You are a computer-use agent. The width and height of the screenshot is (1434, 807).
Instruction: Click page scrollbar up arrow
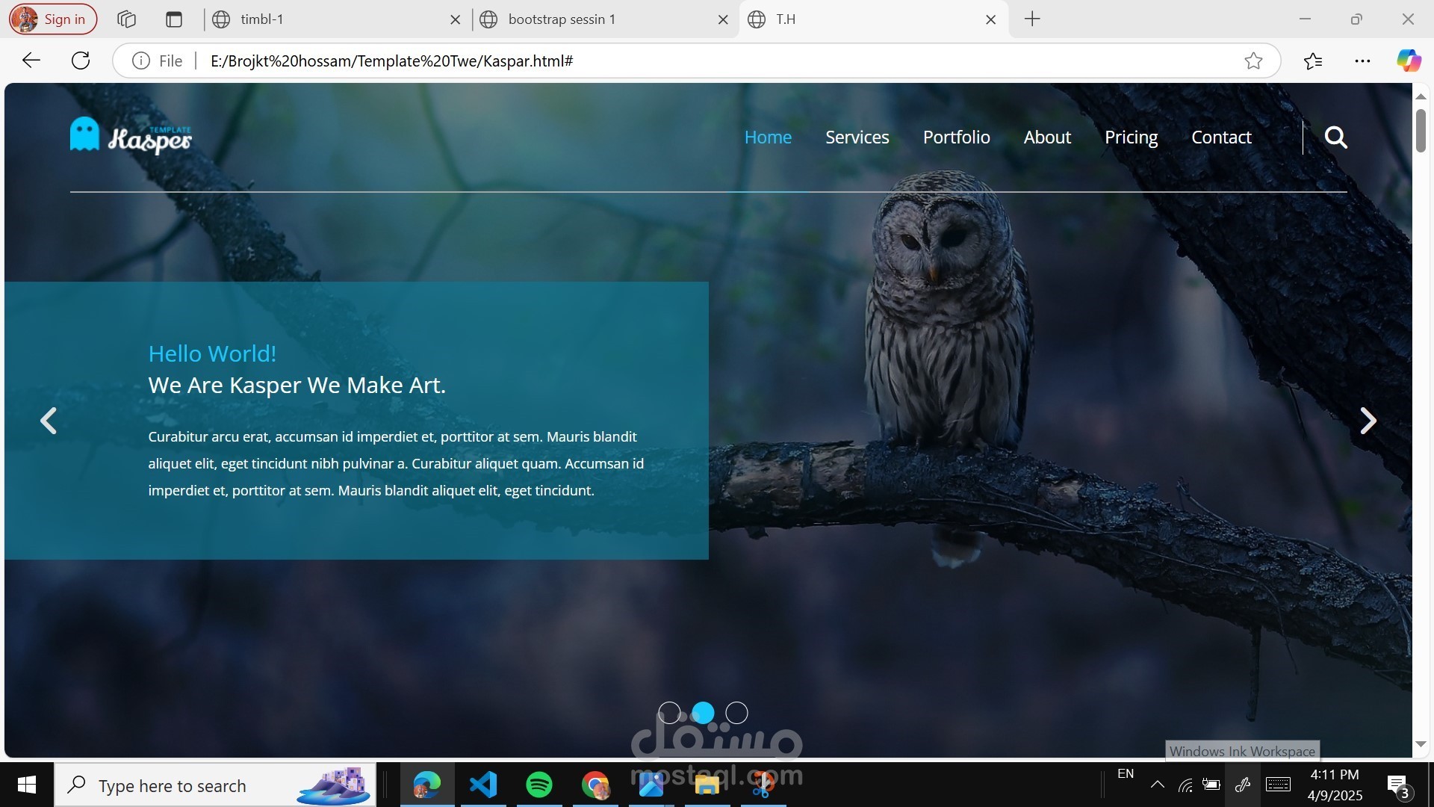1421,96
